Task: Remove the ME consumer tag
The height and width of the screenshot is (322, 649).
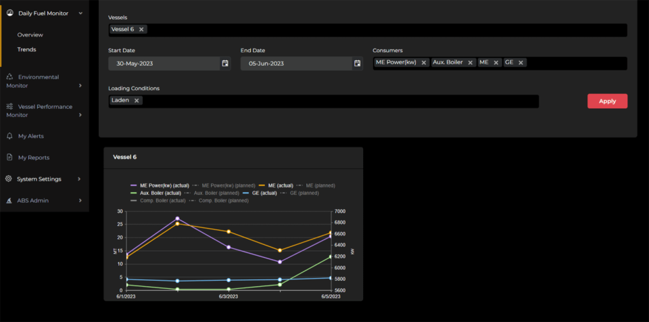Action: [x=496, y=63]
